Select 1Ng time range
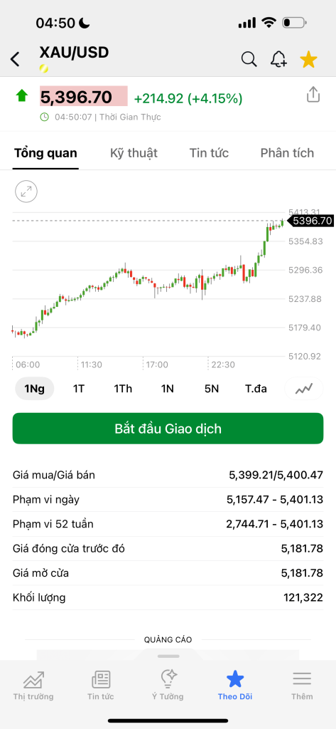336x729 pixels. 35,389
